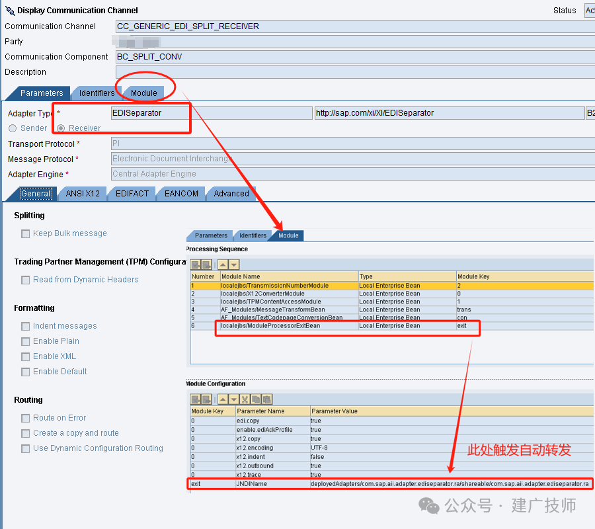This screenshot has height=529, width=595.
Task: Select the Receiver radio button
Action: click(x=61, y=128)
